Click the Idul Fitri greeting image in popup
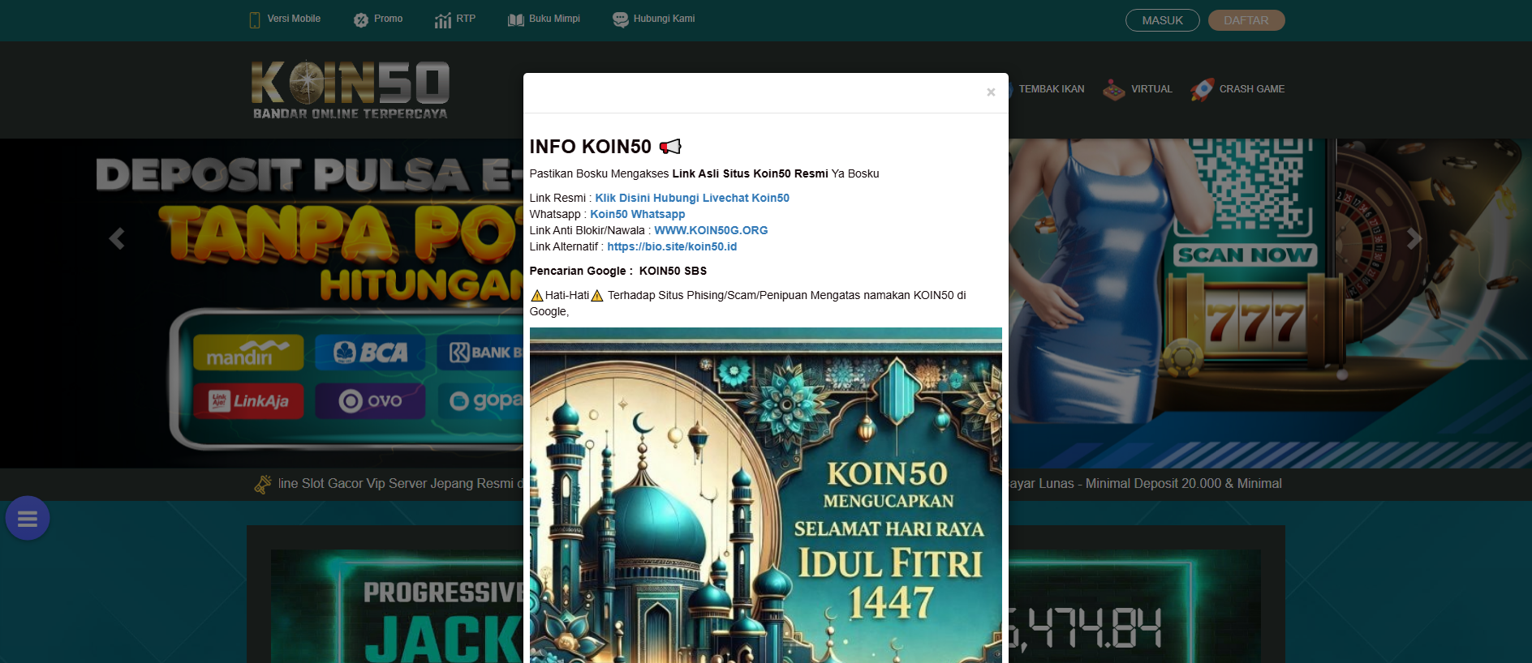The image size is (1532, 663). 766,495
